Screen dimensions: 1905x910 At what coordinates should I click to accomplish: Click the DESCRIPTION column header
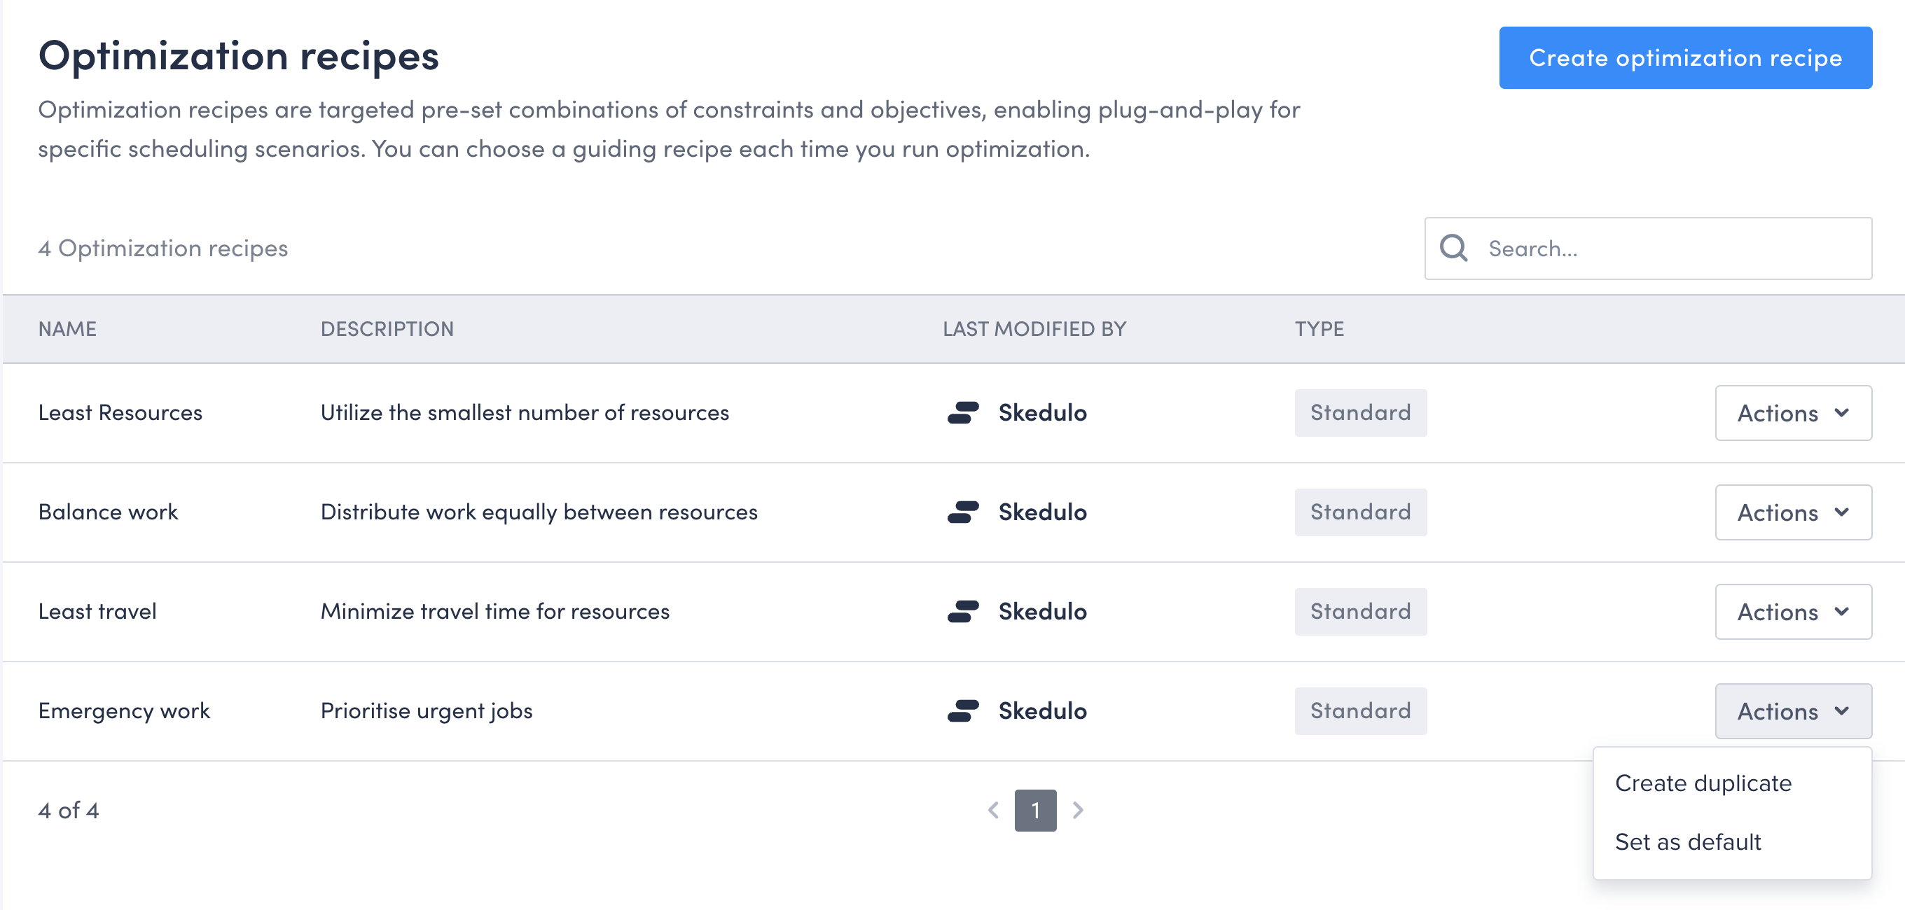tap(387, 329)
